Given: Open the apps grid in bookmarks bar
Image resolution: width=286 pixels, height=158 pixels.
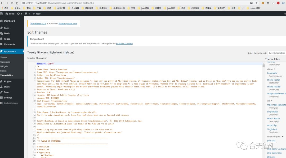Looking at the screenshot, I should (x=2, y=8).
